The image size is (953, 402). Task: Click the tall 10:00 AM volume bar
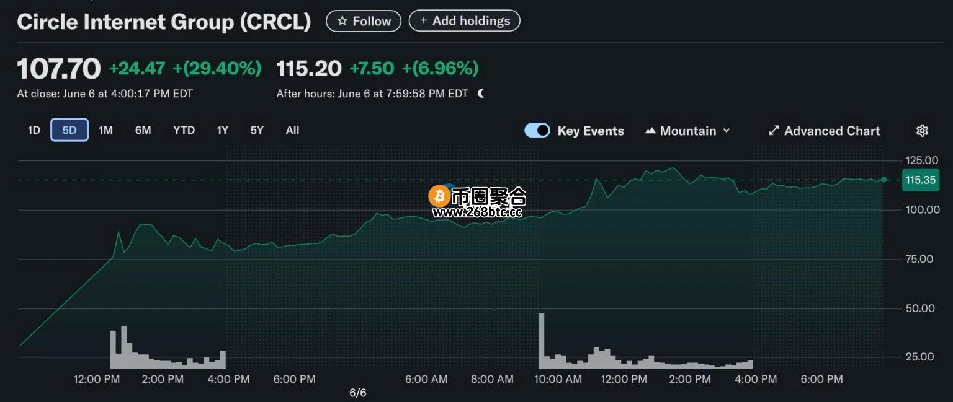point(541,341)
